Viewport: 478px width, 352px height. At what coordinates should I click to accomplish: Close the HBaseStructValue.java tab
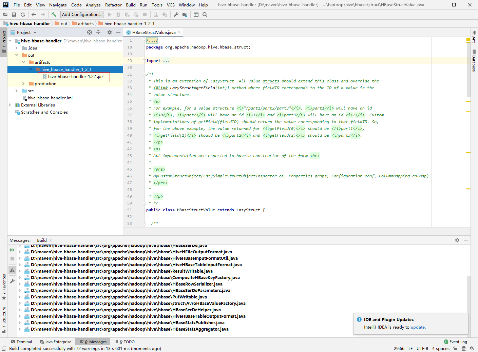179,32
